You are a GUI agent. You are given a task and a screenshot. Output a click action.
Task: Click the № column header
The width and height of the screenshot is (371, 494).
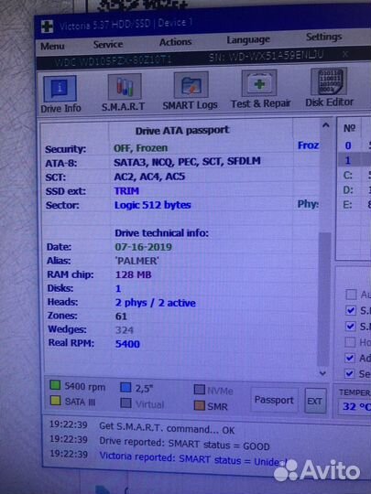349,128
